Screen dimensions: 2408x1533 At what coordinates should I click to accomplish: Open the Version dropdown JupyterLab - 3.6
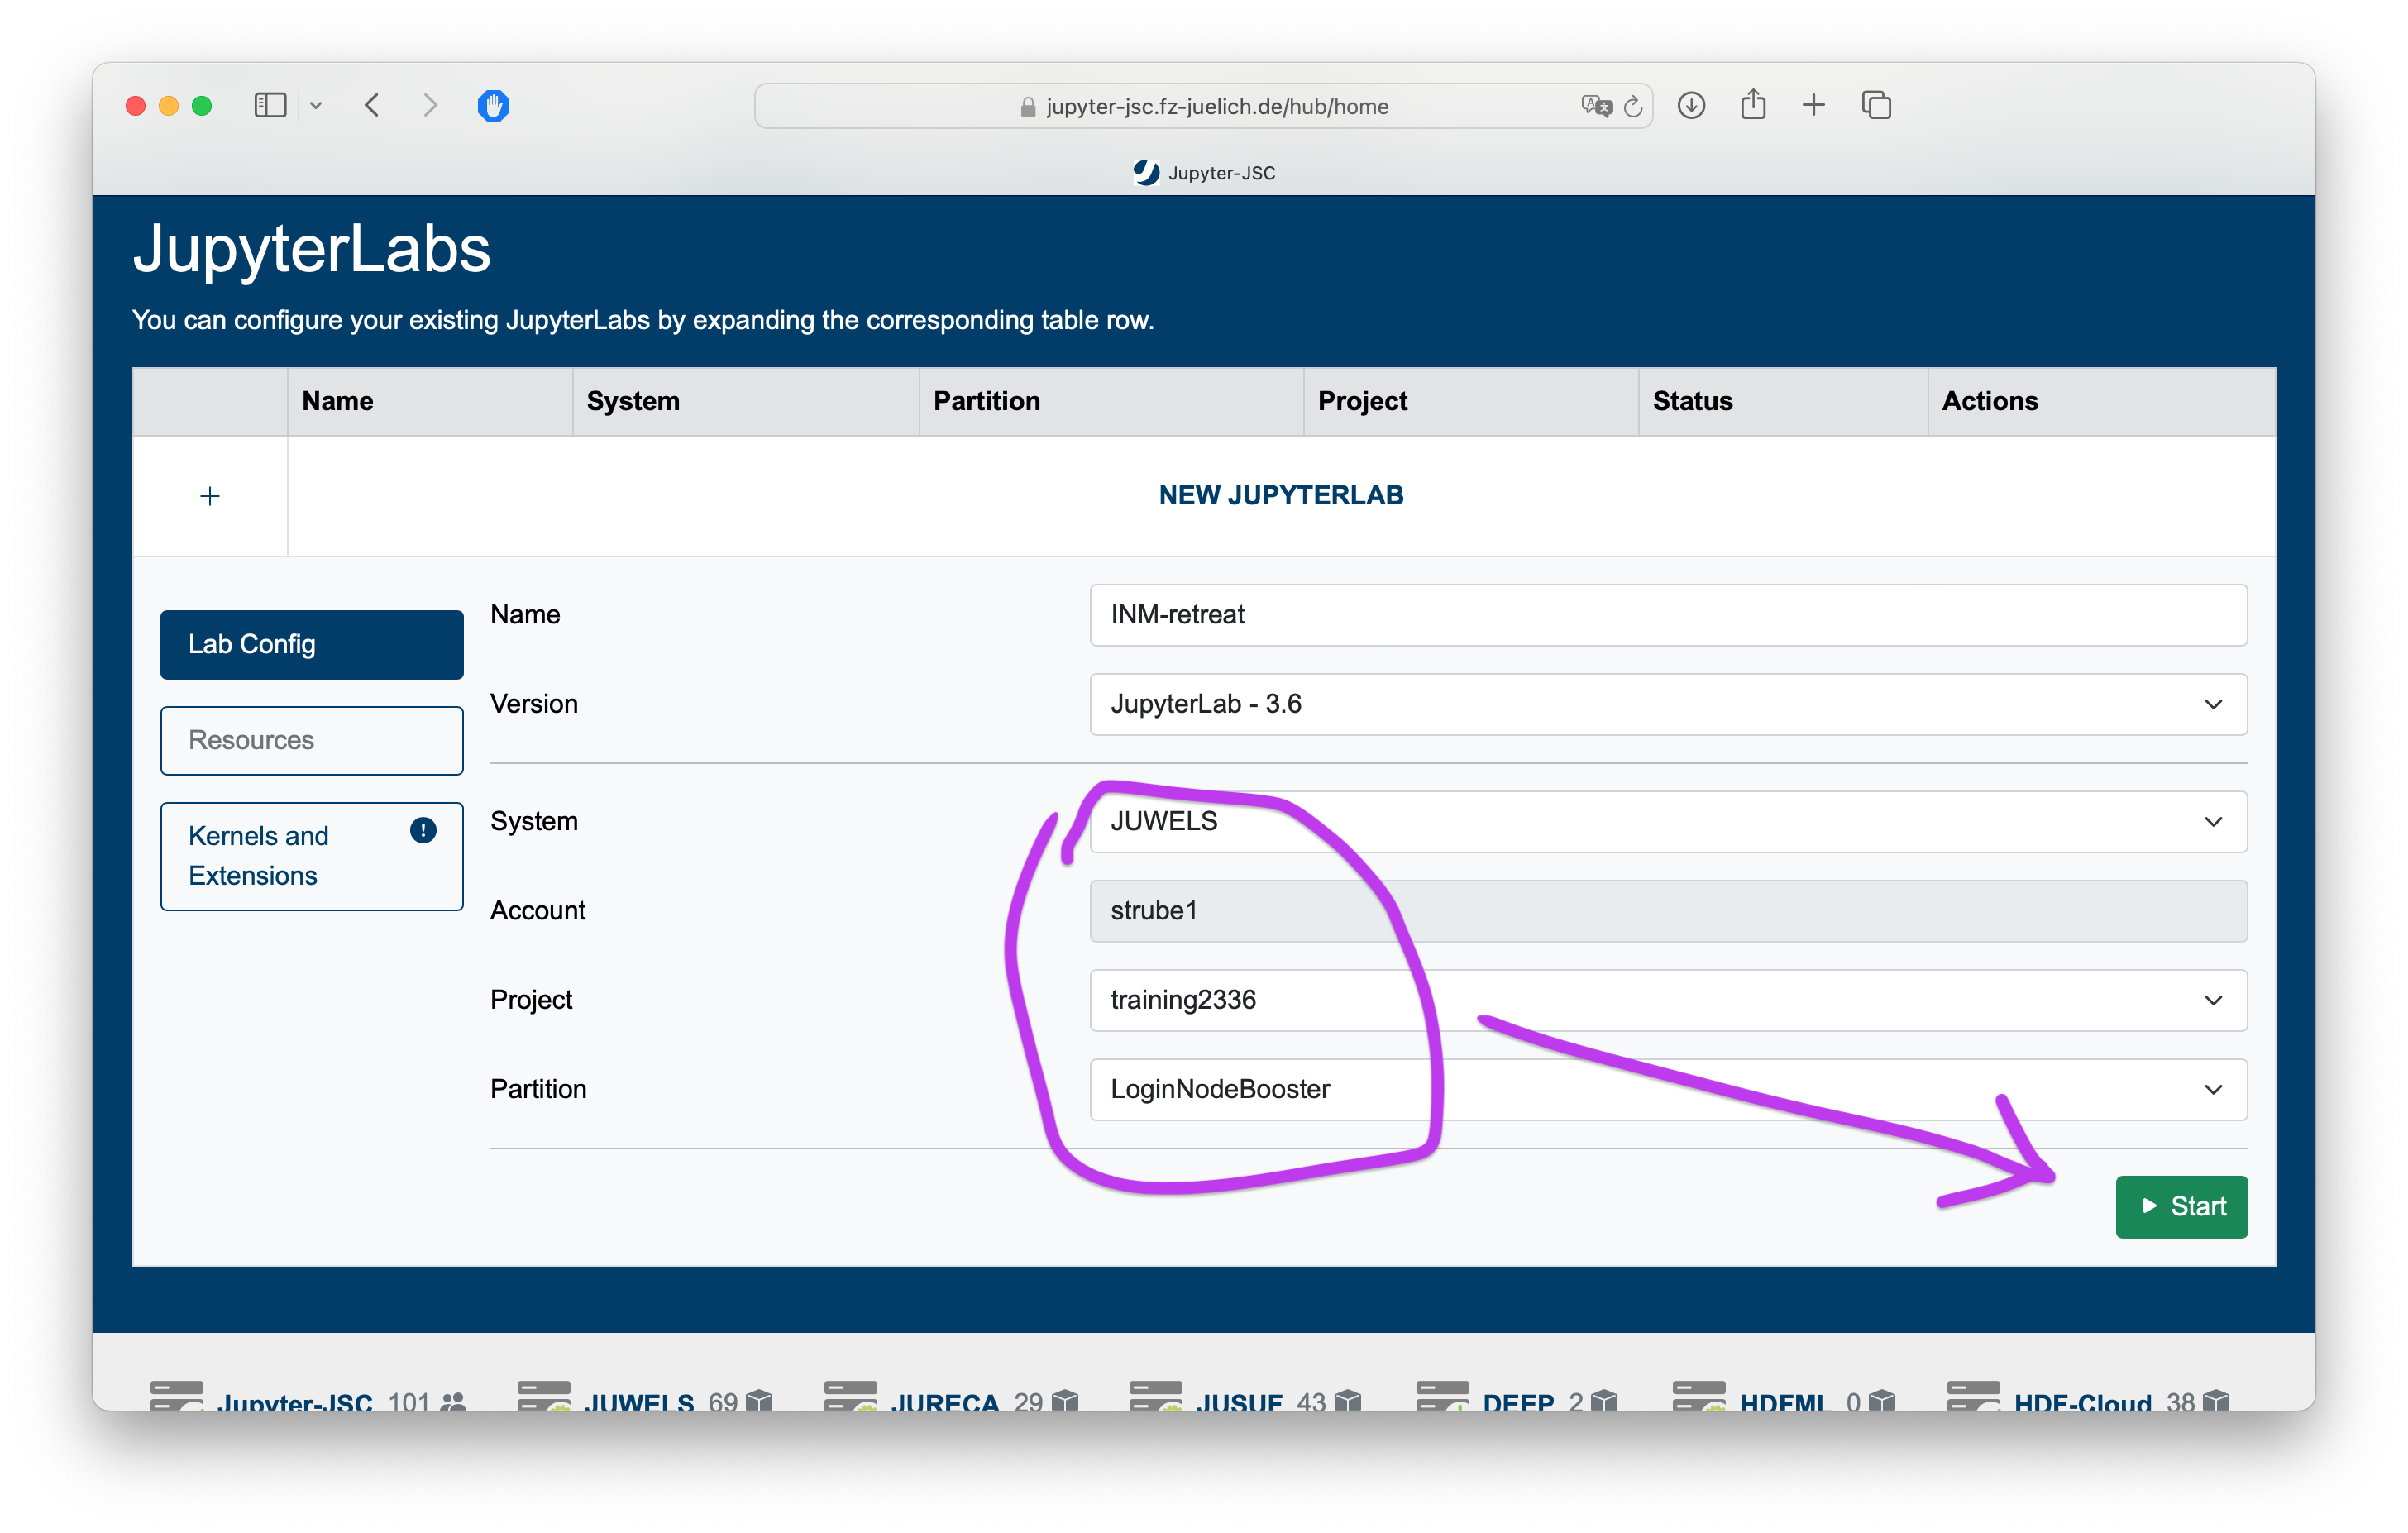pos(1667,704)
